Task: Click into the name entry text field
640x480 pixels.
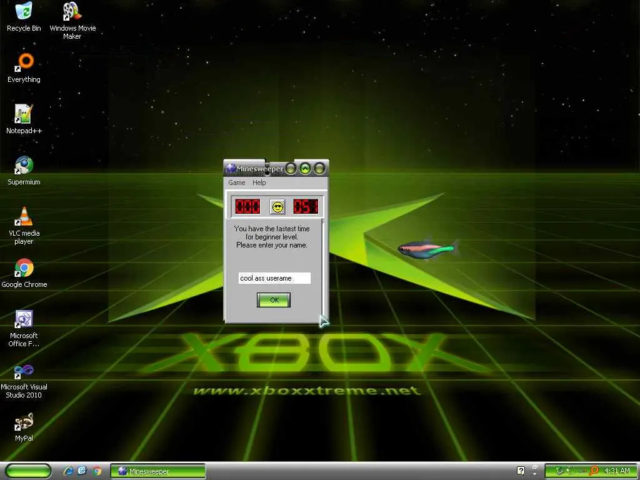Action: [x=275, y=278]
